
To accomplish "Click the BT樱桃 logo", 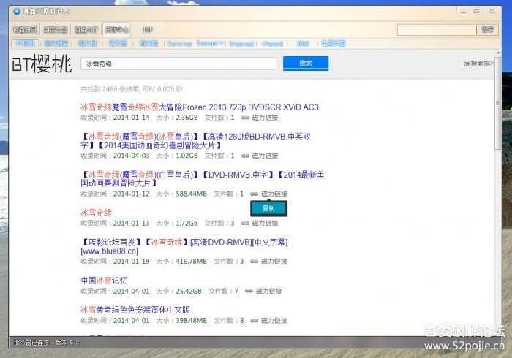I will [x=42, y=64].
